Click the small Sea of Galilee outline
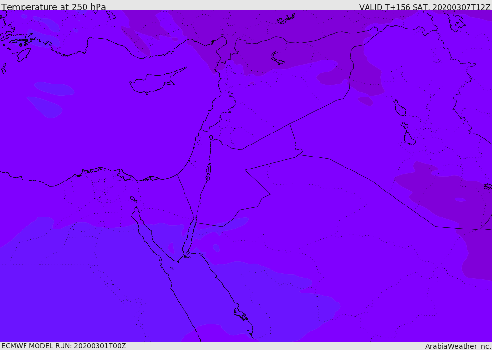 pyautogui.click(x=211, y=138)
